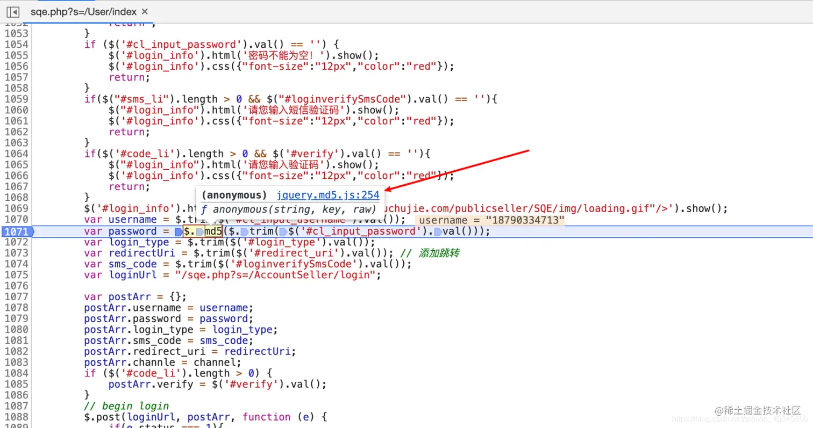
Task: Click 'postArr.password = password;' line
Action: point(168,319)
